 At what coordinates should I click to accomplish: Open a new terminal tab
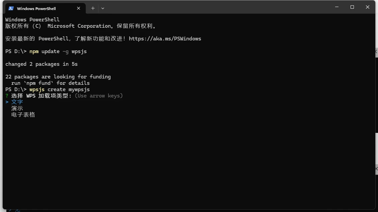click(93, 8)
